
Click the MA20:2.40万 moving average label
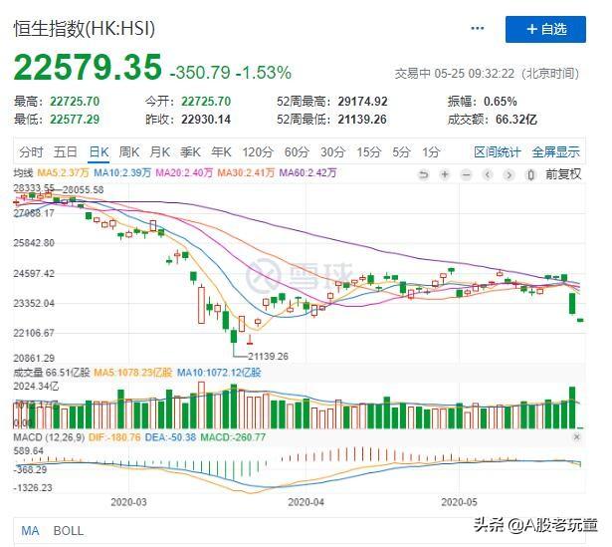click(184, 172)
